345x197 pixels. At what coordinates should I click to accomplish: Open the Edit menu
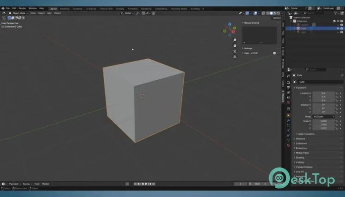point(14,8)
